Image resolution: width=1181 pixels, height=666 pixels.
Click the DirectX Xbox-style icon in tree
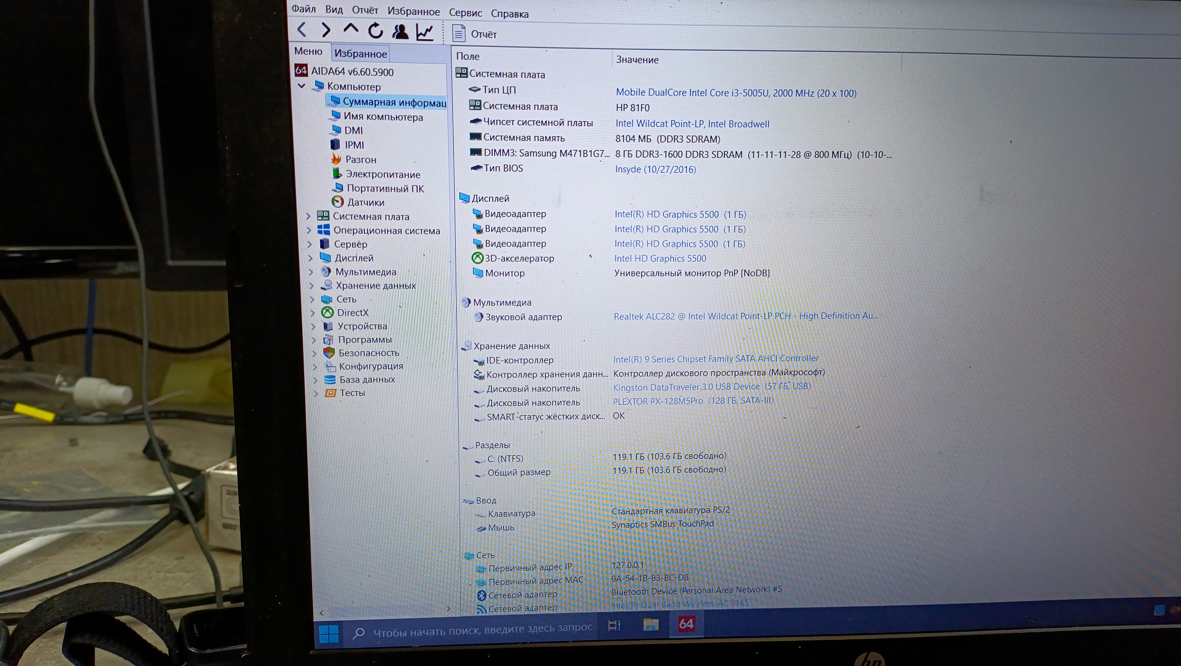tap(327, 312)
